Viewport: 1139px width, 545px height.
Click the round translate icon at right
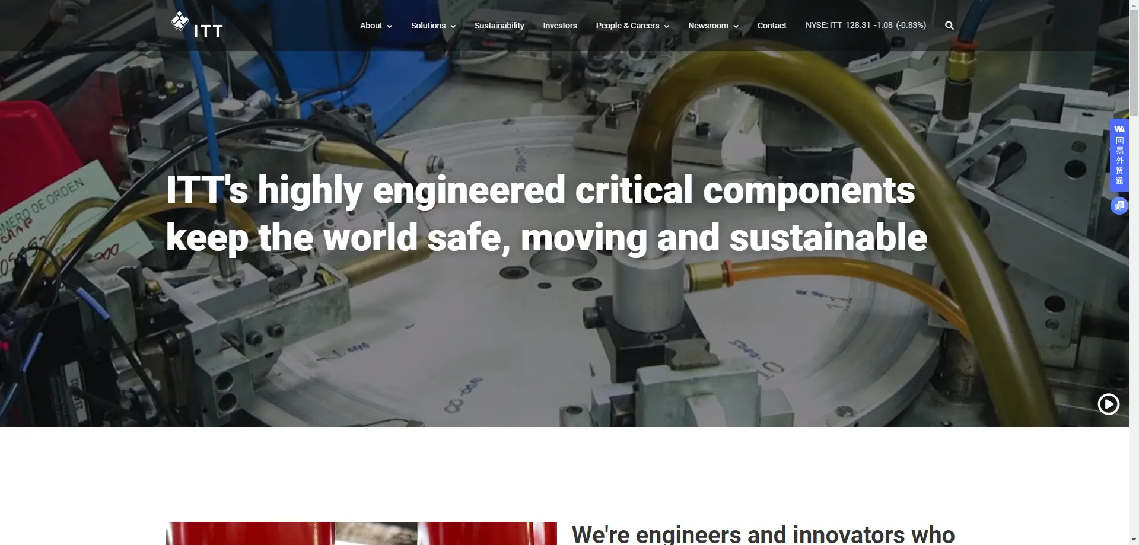point(1119,206)
